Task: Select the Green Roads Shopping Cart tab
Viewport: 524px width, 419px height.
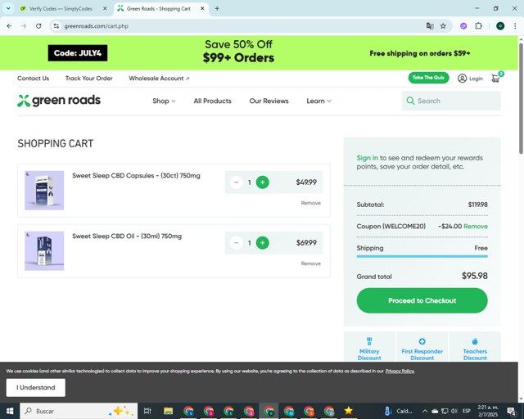Action: (x=158, y=9)
